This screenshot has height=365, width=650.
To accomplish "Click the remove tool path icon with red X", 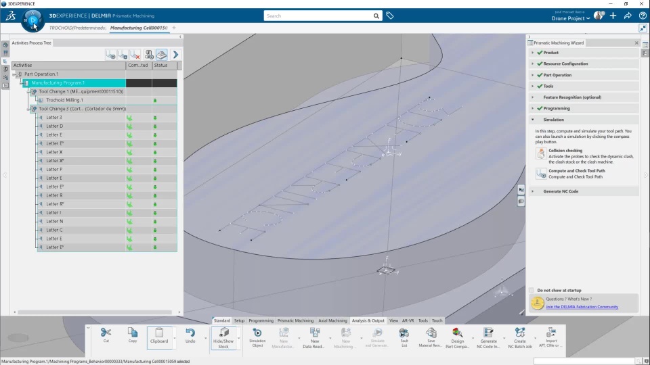I will (135, 55).
